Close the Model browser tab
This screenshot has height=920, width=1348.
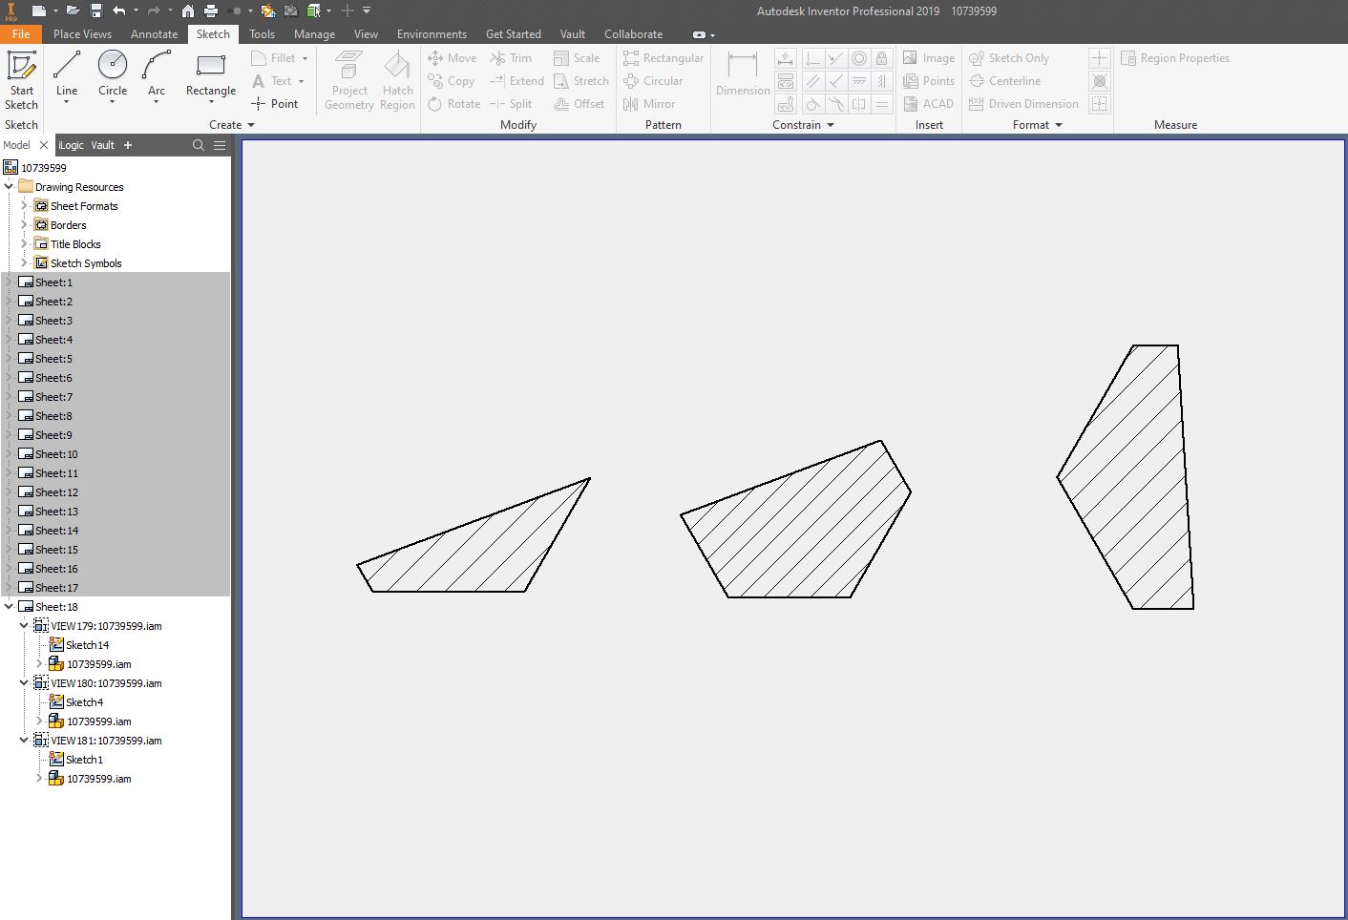[43, 145]
